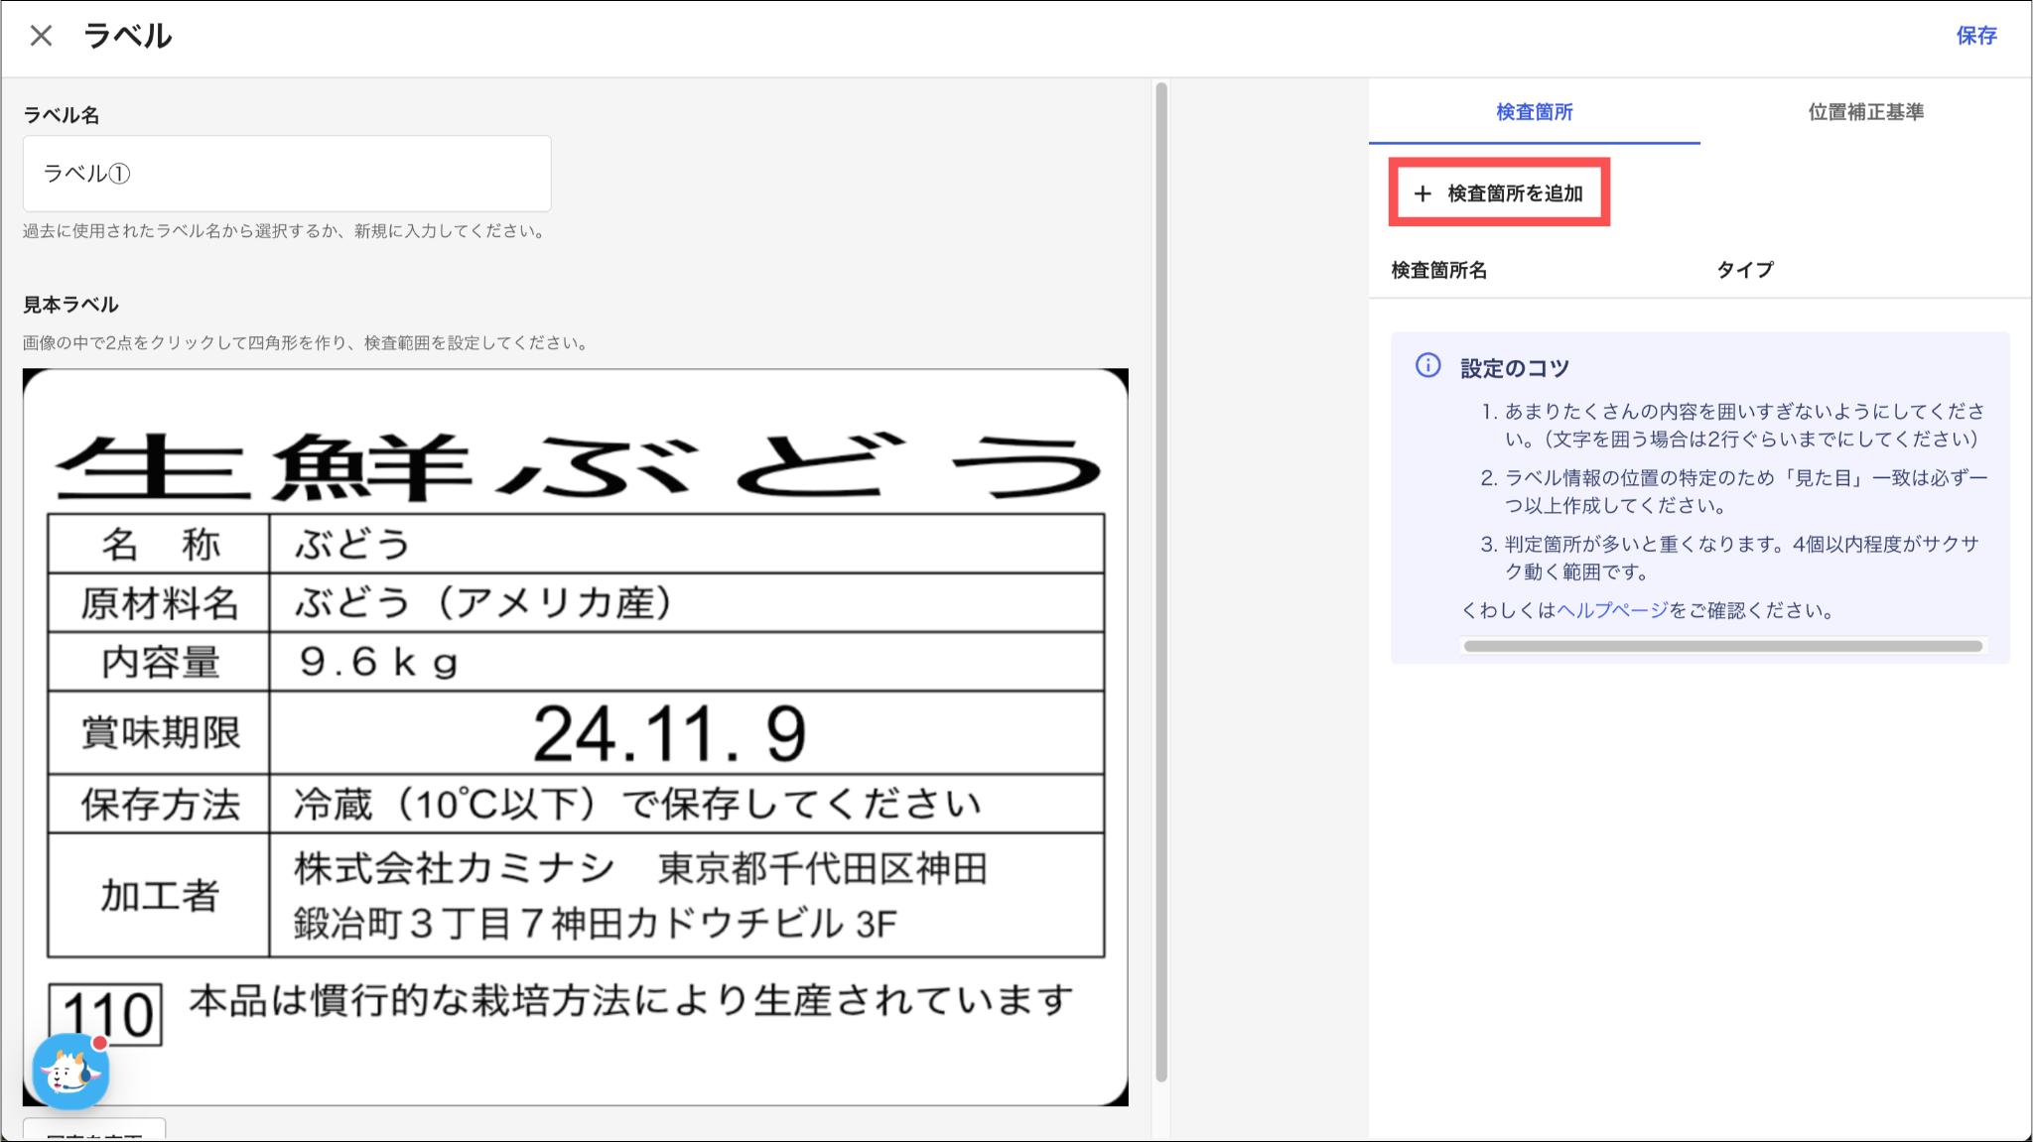The width and height of the screenshot is (2033, 1142).
Task: Switch to the 検査箇所 tab
Action: point(1534,112)
